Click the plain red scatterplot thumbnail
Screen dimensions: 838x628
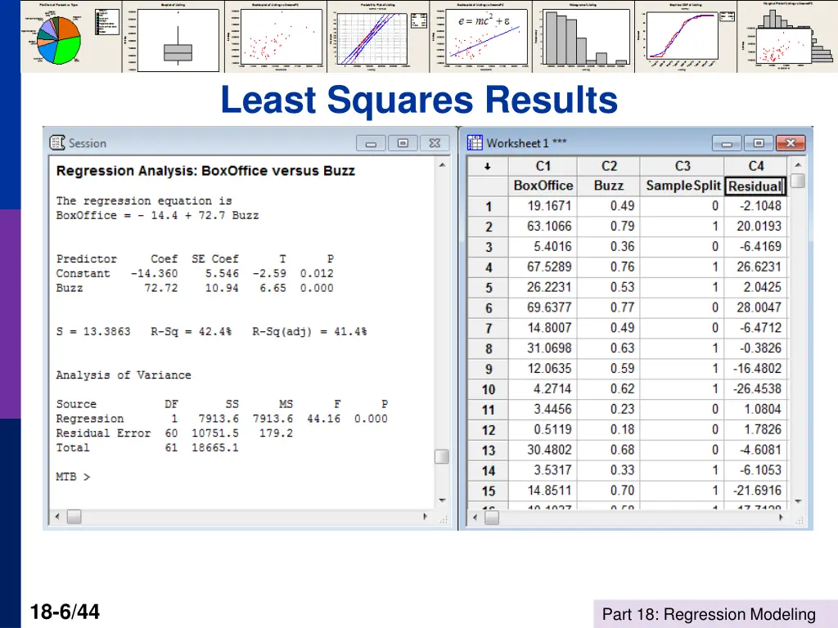[277, 36]
